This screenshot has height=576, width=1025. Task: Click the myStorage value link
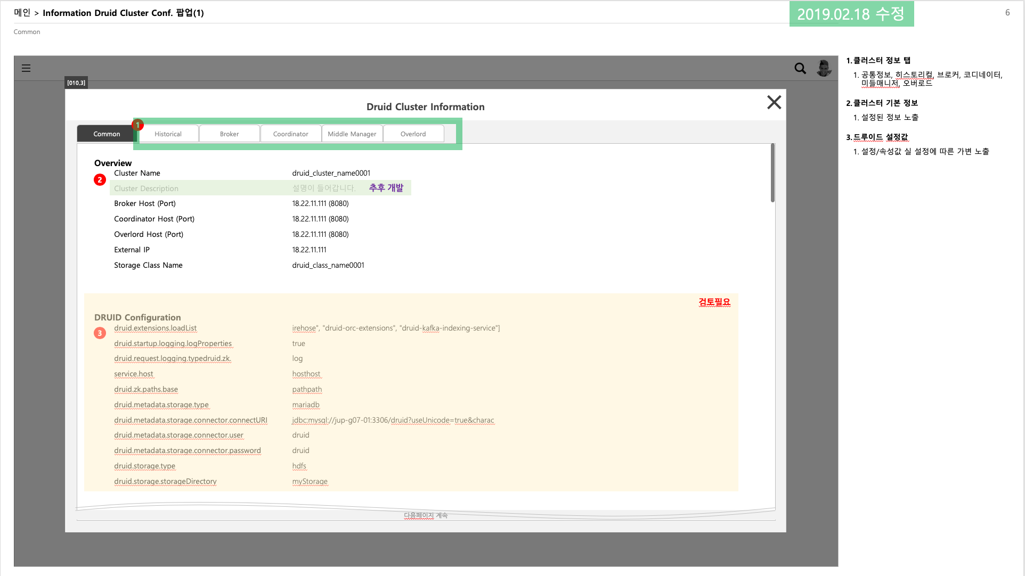(x=310, y=481)
